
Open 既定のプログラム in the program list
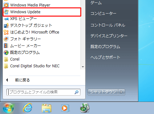(25, 53)
